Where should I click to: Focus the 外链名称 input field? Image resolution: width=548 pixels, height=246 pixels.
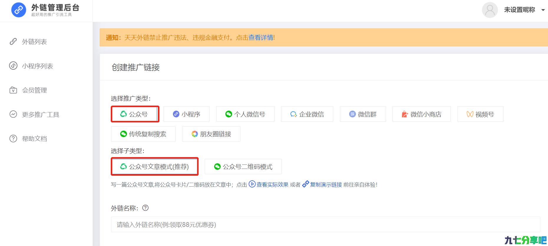point(326,225)
